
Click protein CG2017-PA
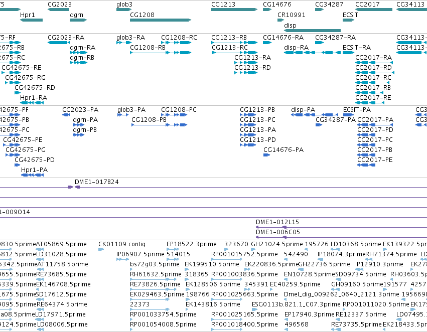[375, 120]
